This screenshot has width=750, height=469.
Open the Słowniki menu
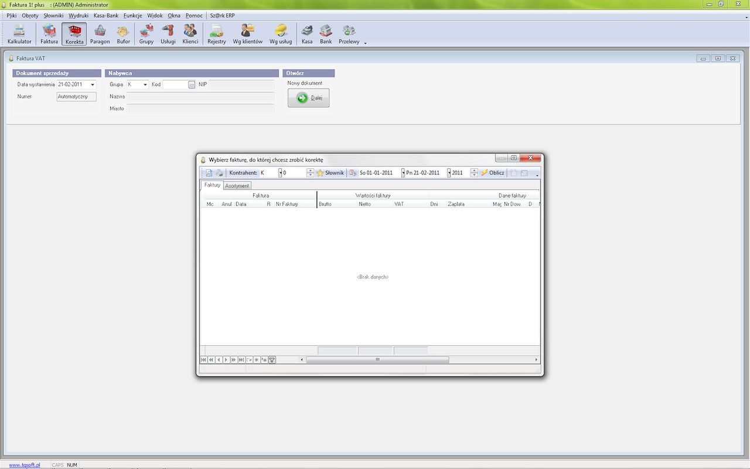click(x=53, y=16)
